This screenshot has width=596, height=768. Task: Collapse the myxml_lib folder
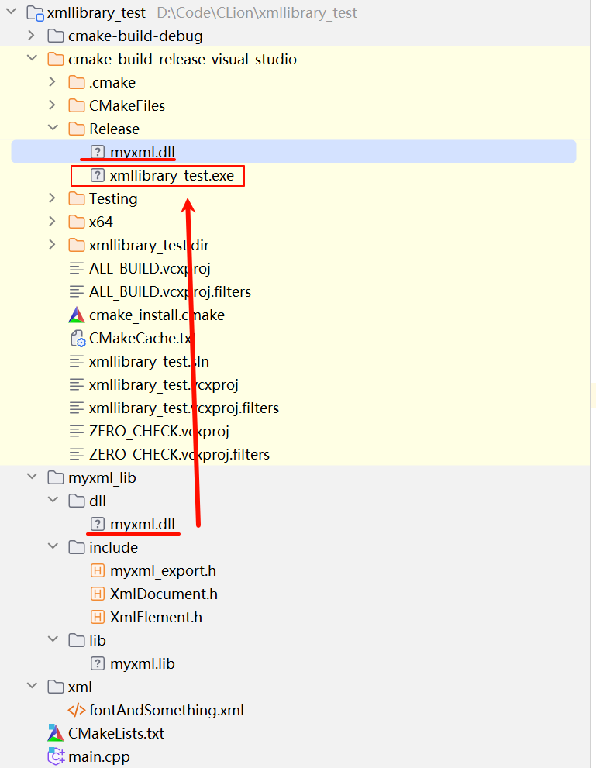pyautogui.click(x=32, y=477)
